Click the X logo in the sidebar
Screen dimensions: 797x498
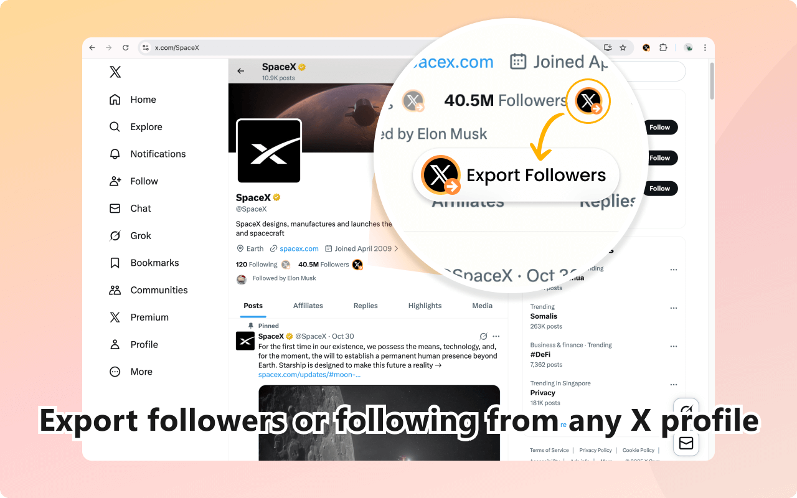(x=115, y=72)
